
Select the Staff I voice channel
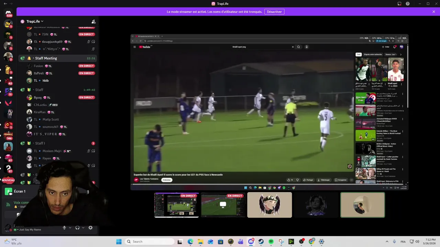[58, 143]
